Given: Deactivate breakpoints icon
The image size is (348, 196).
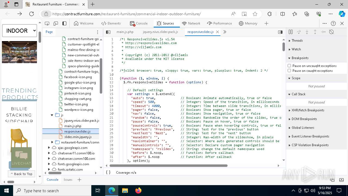Looking at the screenshot, I should tap(331, 32).
